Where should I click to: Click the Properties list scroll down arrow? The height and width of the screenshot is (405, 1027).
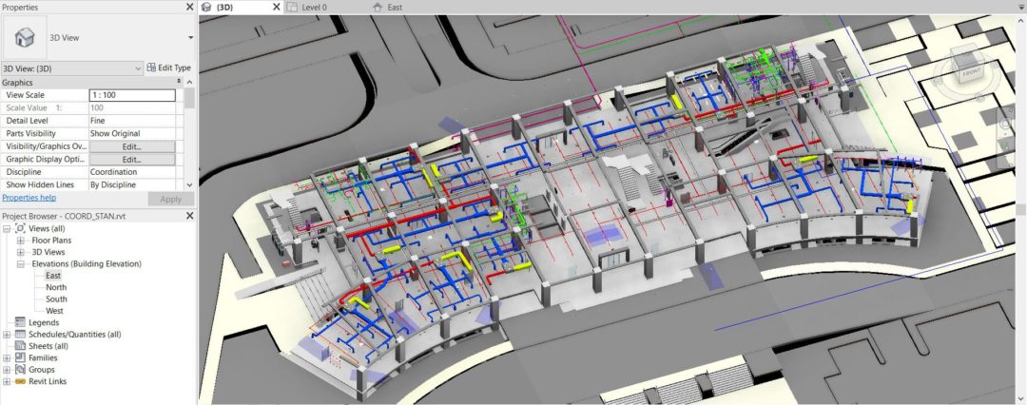pos(190,185)
